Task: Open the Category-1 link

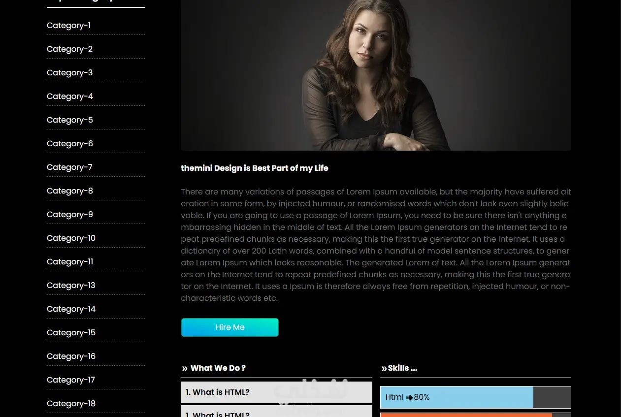Action: pyautogui.click(x=68, y=26)
